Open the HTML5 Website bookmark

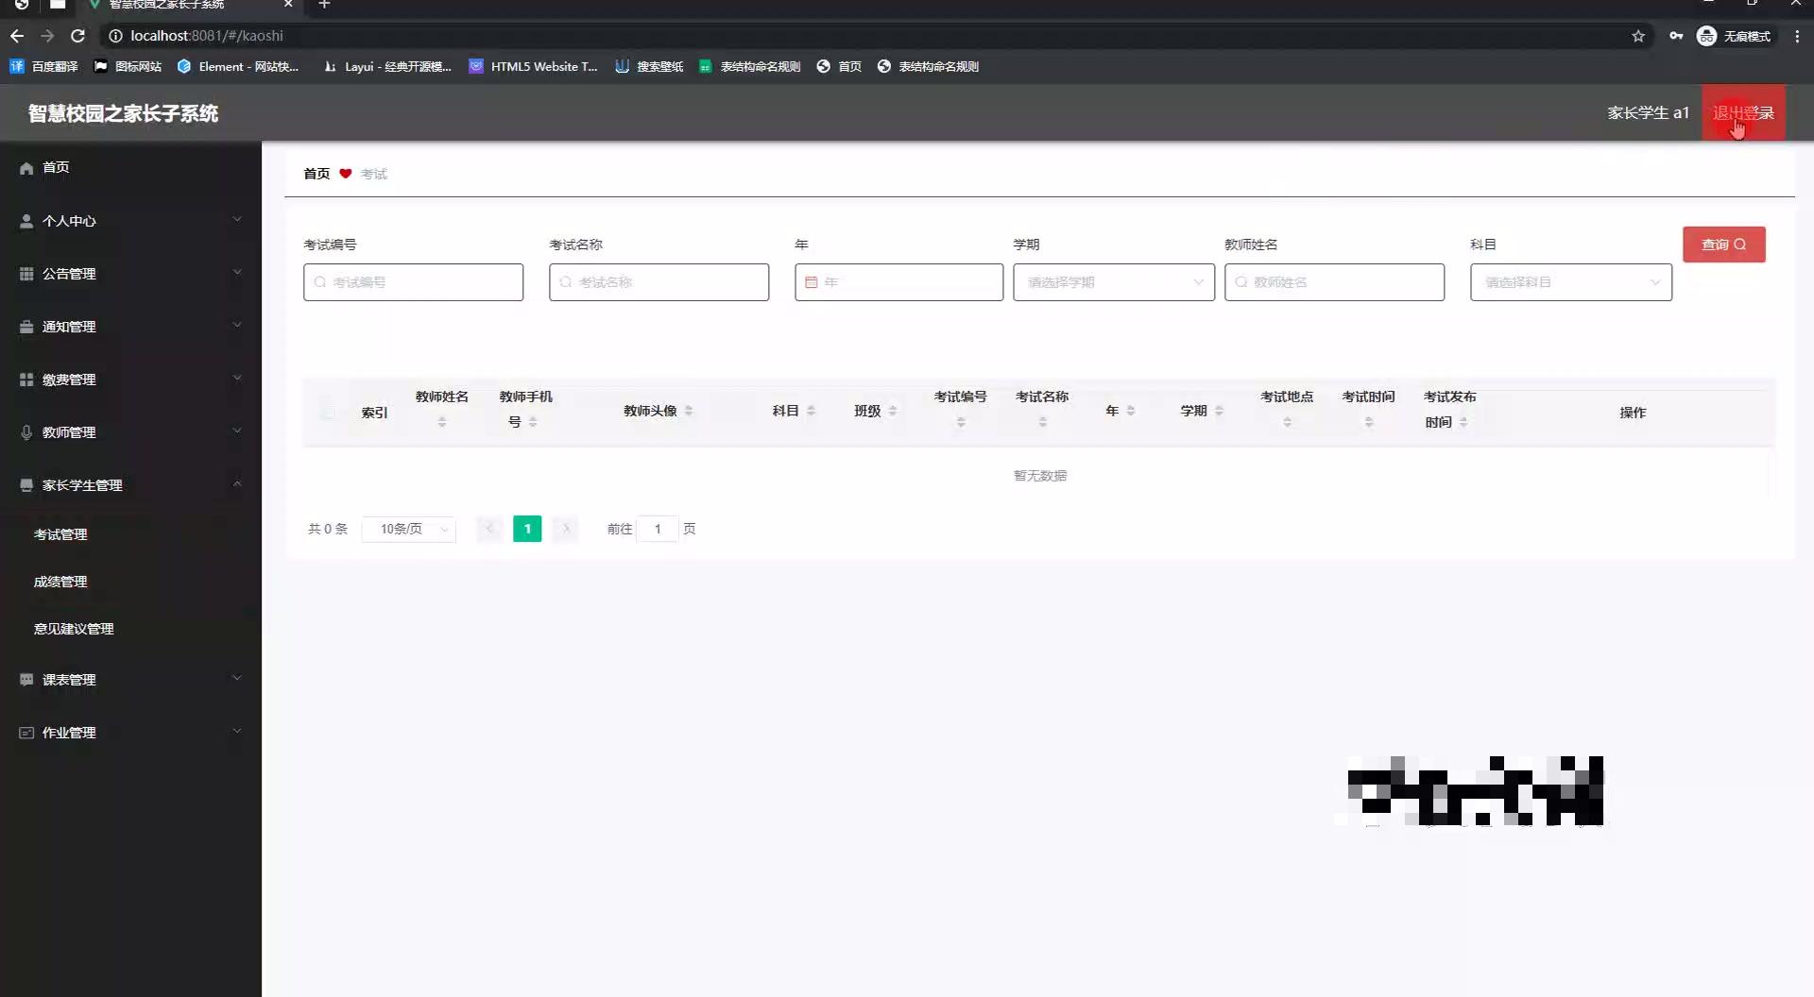point(534,66)
